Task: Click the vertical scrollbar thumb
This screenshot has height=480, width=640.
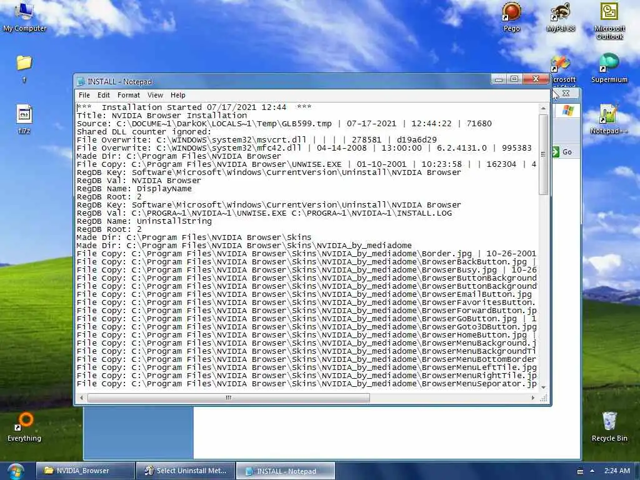Action: (x=543, y=154)
